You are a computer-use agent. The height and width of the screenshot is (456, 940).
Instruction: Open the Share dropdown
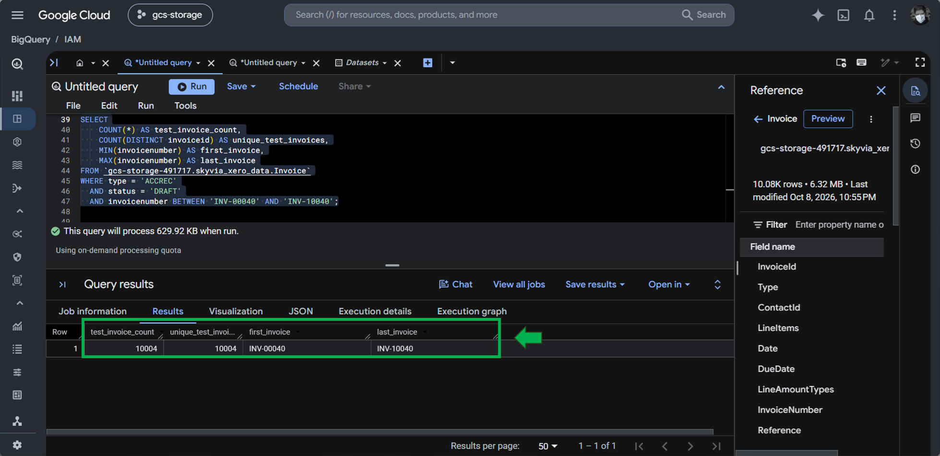click(x=355, y=86)
